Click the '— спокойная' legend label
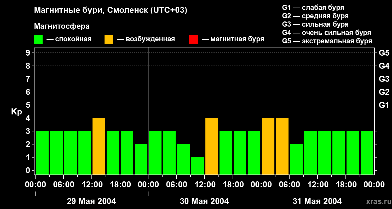This screenshot has width=392, height=209. [x=69, y=39]
